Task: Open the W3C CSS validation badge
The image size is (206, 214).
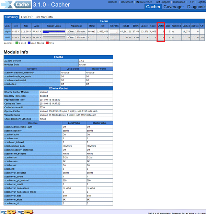Action: (25, 212)
